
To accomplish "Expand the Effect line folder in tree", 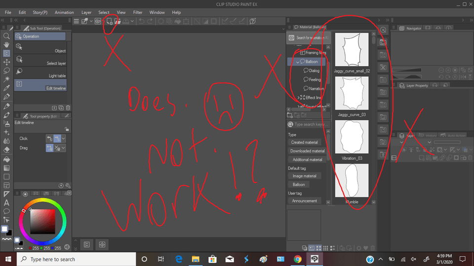I will tap(298, 98).
